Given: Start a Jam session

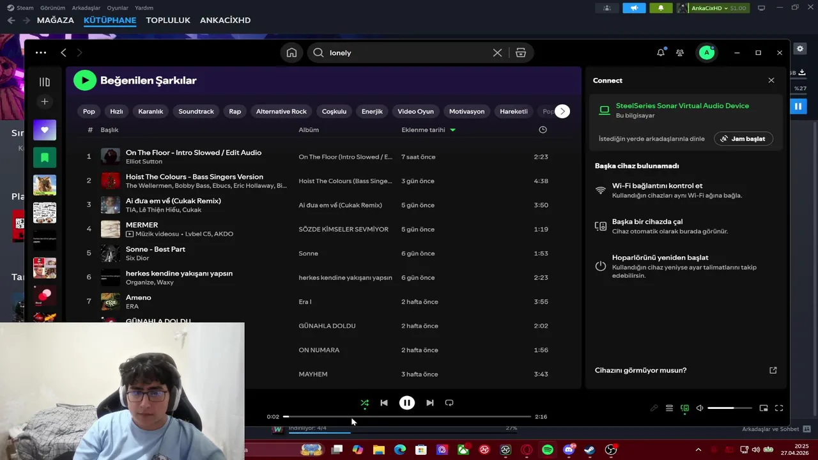Looking at the screenshot, I should tap(743, 139).
